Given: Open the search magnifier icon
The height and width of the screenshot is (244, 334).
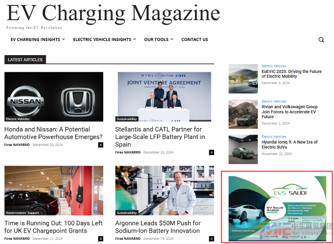Looking at the screenshot, I should point(321,40).
